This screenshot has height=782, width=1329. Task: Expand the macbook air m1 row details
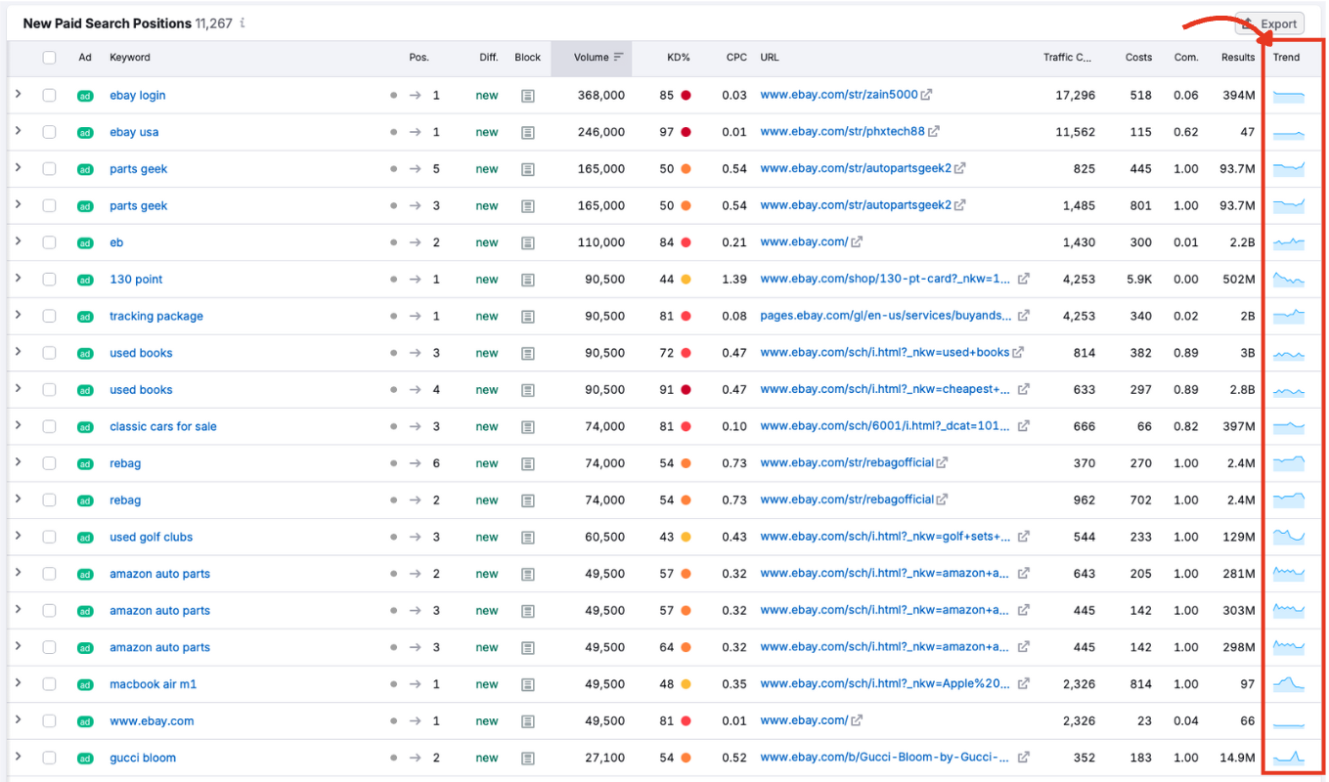point(20,683)
